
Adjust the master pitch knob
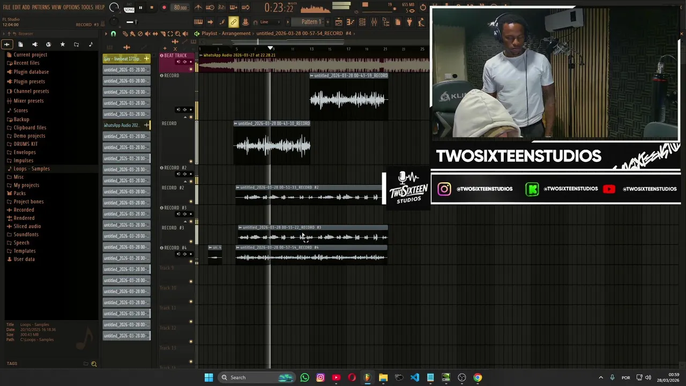click(114, 22)
